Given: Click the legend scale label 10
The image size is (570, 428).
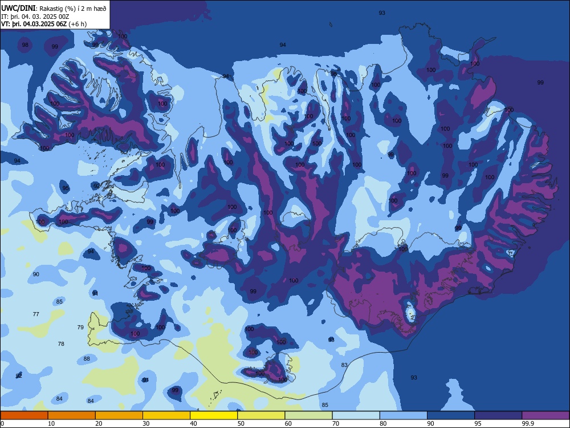Looking at the screenshot, I should tap(51, 423).
